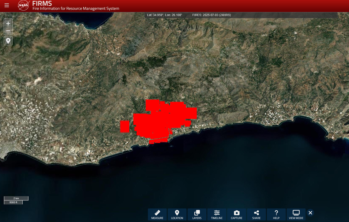Click the 5000 ft scale bar

point(13,202)
